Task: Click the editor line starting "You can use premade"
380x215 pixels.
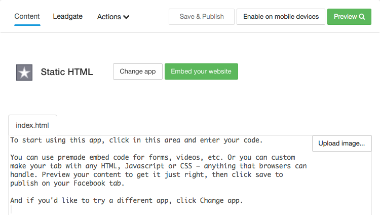Action: click(152, 157)
